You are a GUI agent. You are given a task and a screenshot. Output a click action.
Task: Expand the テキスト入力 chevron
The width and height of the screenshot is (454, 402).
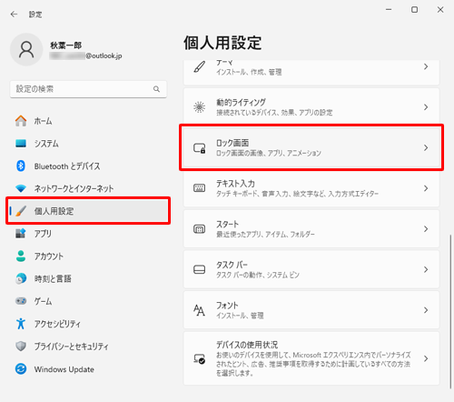point(426,188)
